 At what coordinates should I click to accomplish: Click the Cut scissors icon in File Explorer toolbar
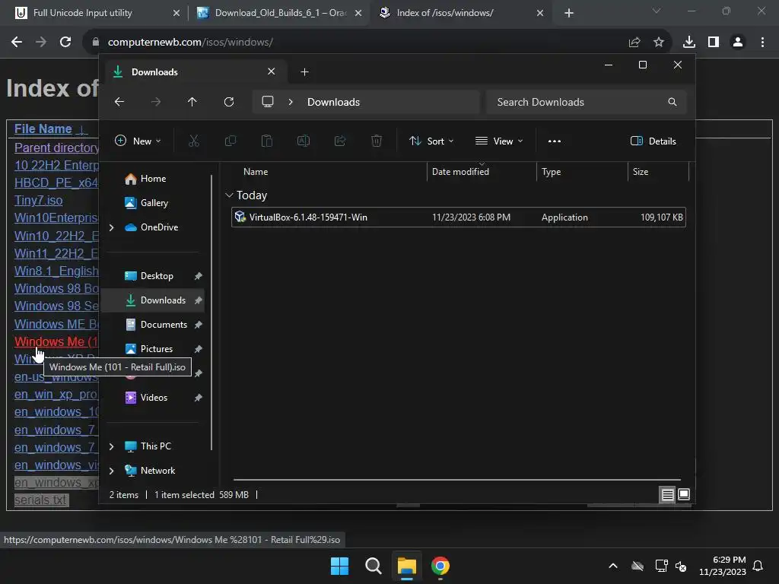(x=194, y=141)
